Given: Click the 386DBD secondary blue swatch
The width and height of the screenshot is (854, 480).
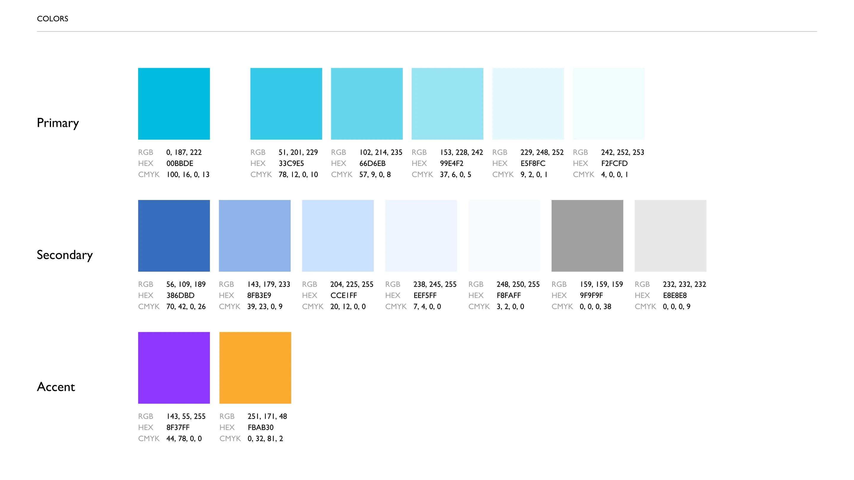Looking at the screenshot, I should pyautogui.click(x=174, y=236).
